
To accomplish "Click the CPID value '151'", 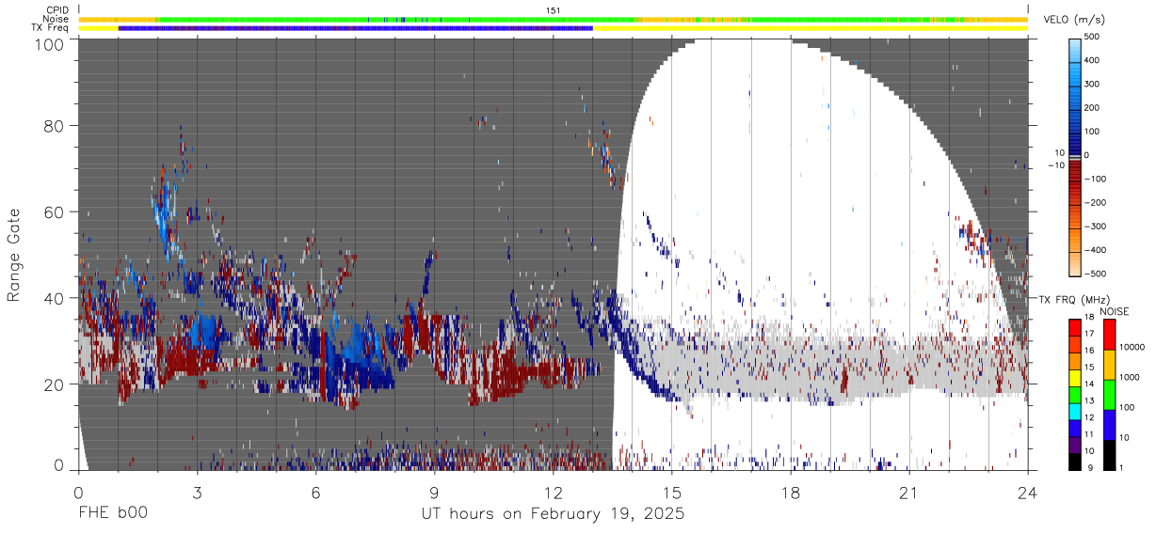I will [x=554, y=10].
